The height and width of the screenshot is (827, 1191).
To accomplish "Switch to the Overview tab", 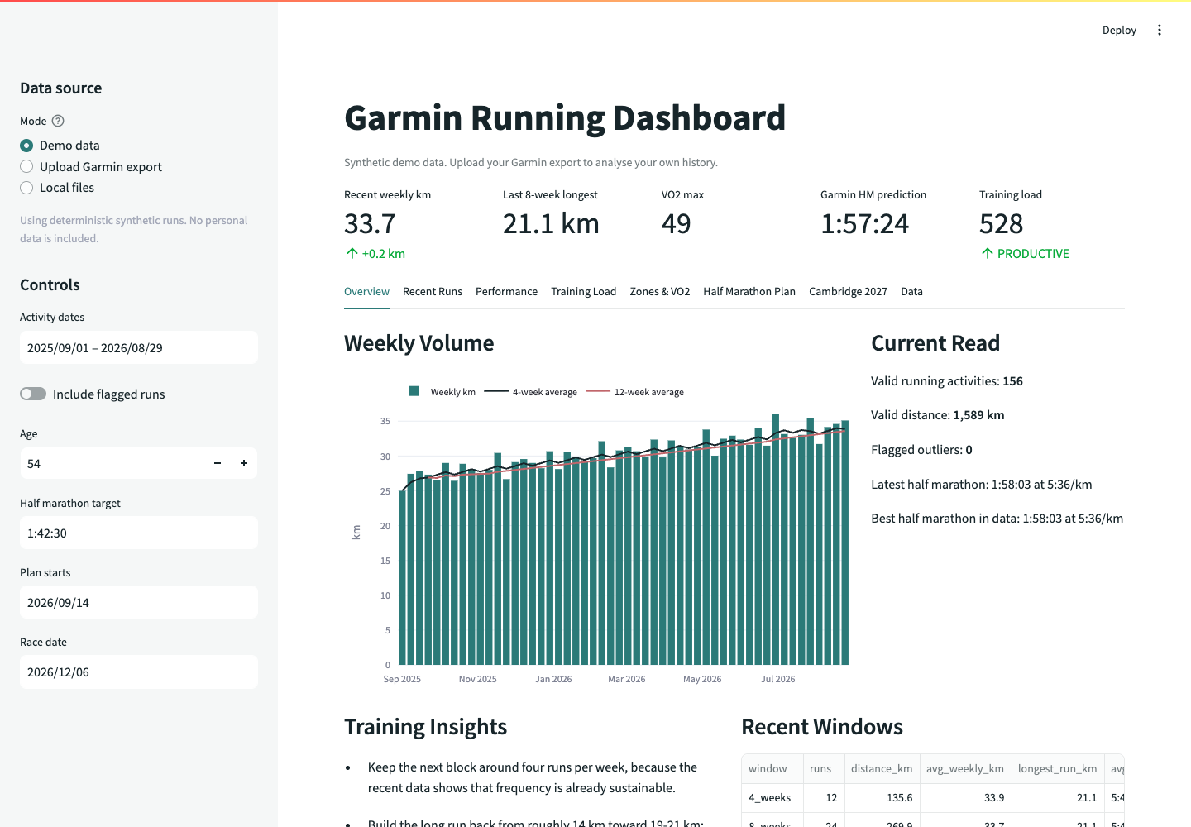I will click(366, 291).
